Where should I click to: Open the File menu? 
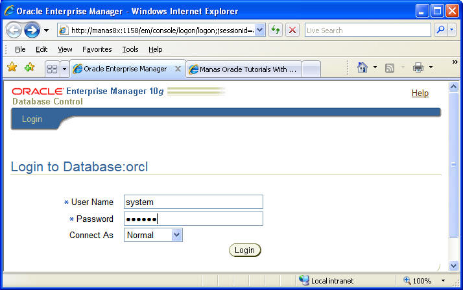(x=20, y=49)
